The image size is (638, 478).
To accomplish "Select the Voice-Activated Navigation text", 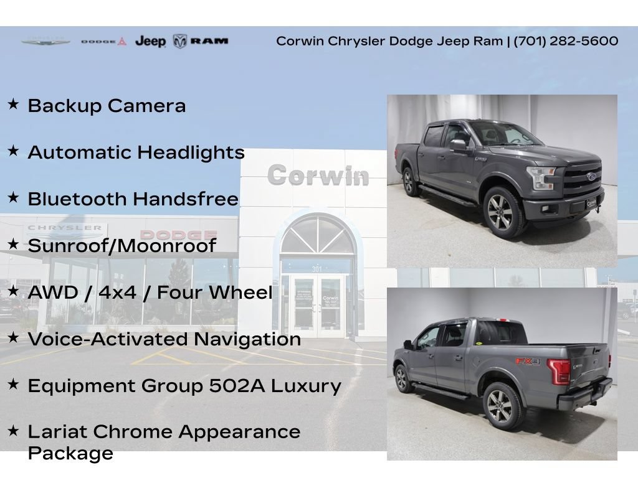I will (x=164, y=339).
